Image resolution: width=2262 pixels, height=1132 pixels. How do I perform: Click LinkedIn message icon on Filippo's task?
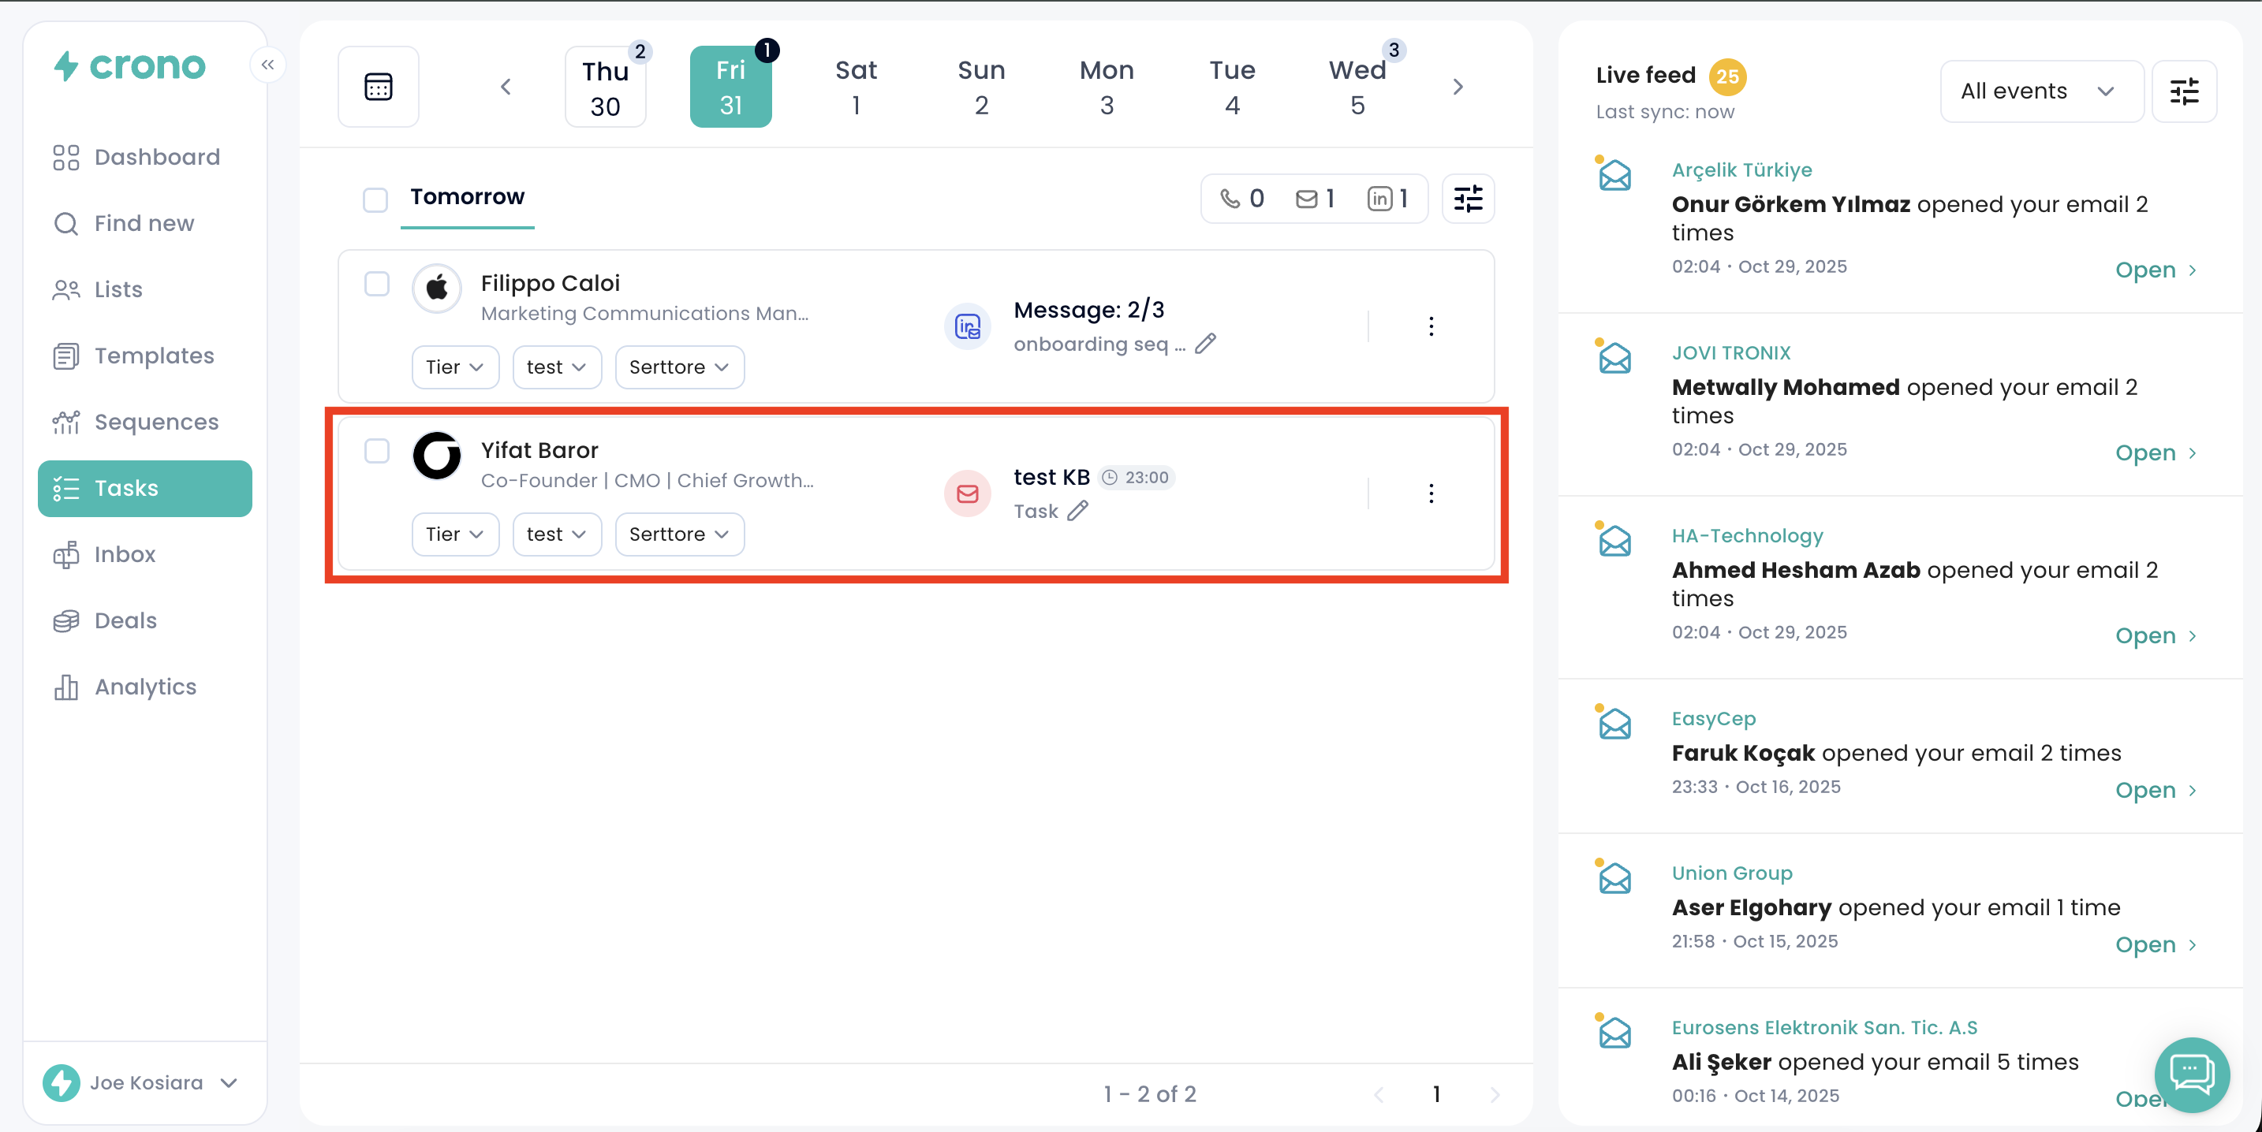pos(967,327)
